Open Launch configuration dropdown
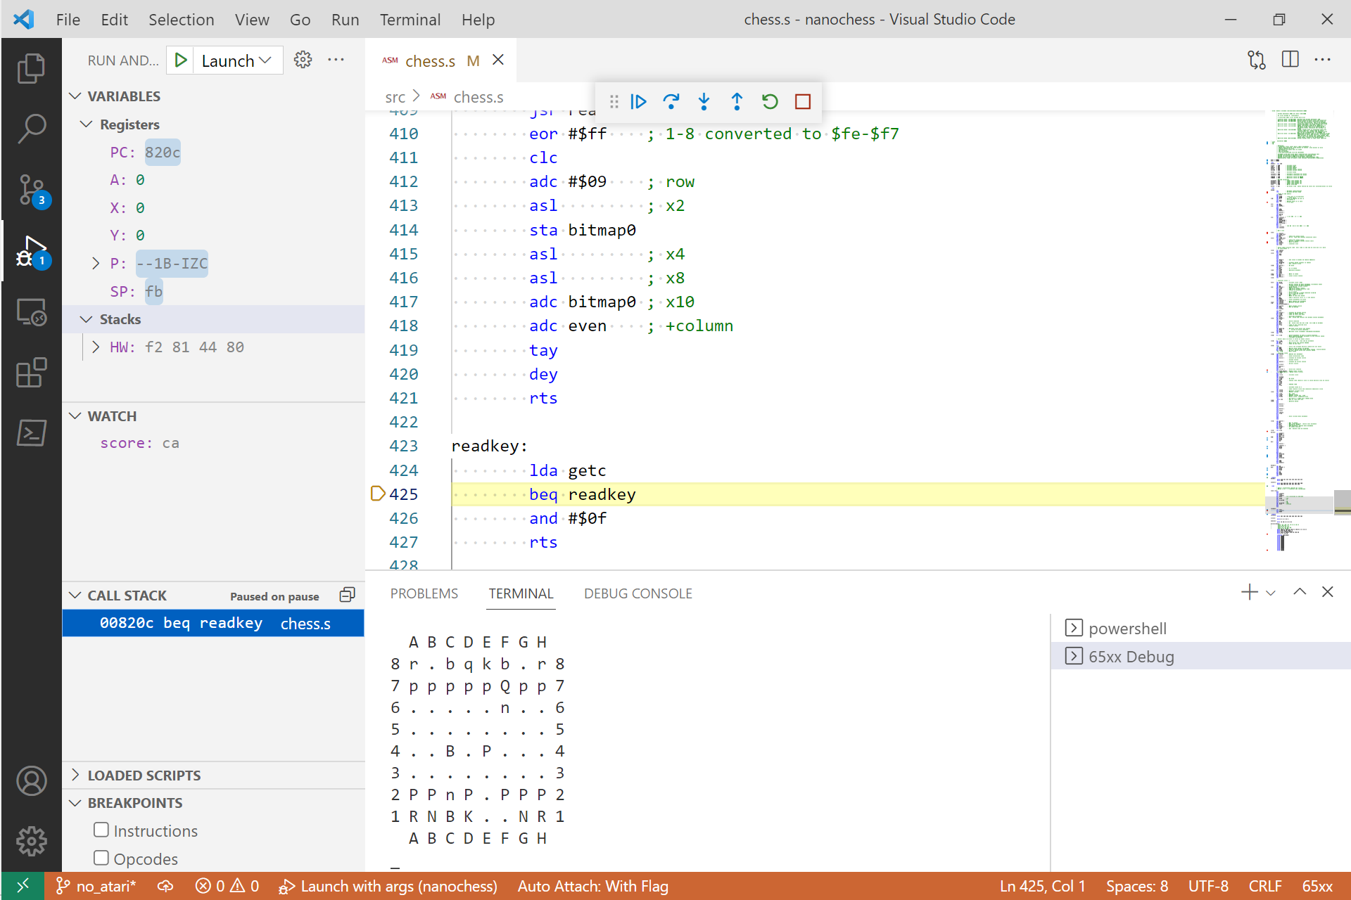1351x900 pixels. tap(236, 60)
